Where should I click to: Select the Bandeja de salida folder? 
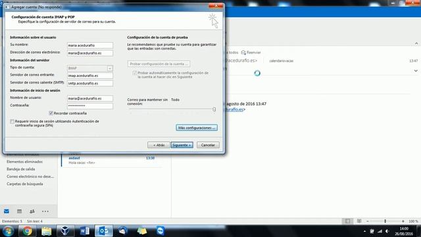(21, 169)
